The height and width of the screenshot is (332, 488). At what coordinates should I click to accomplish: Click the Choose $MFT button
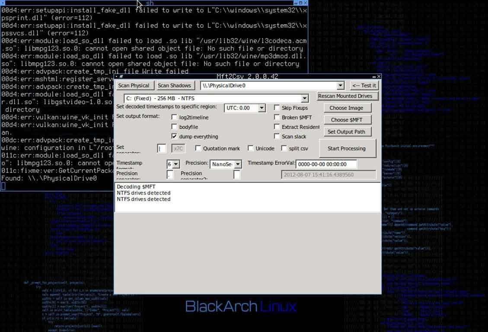pyautogui.click(x=348, y=120)
